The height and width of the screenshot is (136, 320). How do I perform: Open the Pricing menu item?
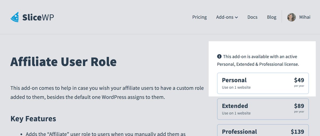coord(199,17)
